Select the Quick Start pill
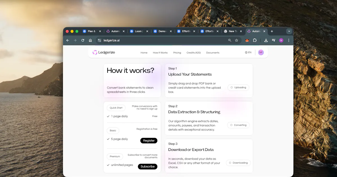This screenshot has height=177, width=337. [116, 108]
